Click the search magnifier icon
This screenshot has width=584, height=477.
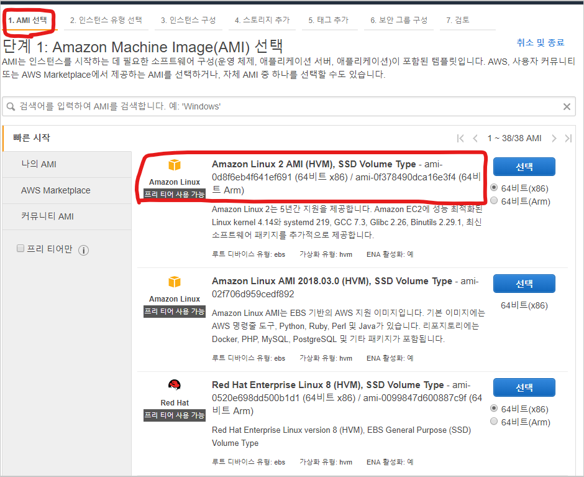[11, 107]
